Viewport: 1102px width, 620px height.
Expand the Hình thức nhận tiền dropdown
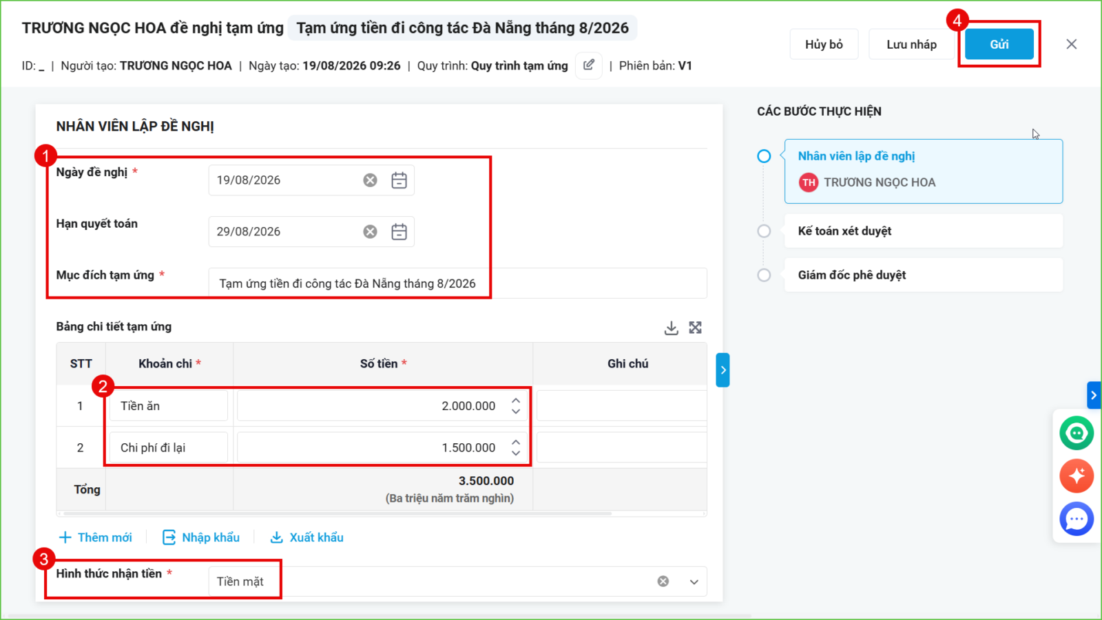(x=694, y=582)
